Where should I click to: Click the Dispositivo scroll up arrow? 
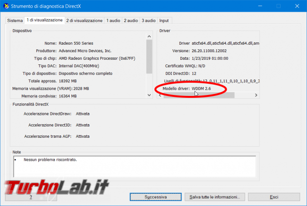pos(149,36)
